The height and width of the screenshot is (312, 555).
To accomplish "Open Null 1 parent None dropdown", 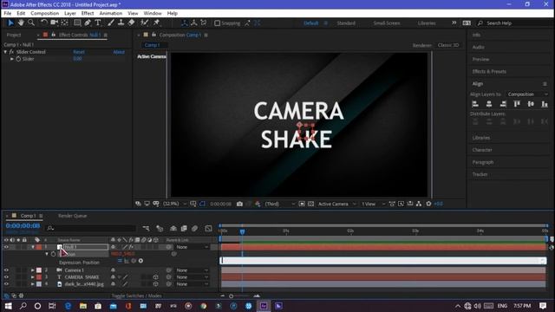I will tap(193, 247).
